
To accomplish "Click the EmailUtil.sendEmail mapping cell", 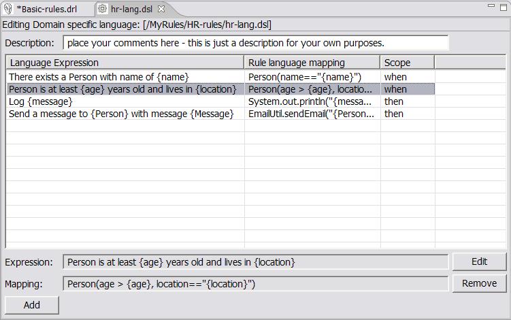I will point(311,114).
